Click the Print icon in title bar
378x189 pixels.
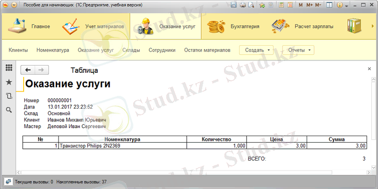tap(242, 5)
